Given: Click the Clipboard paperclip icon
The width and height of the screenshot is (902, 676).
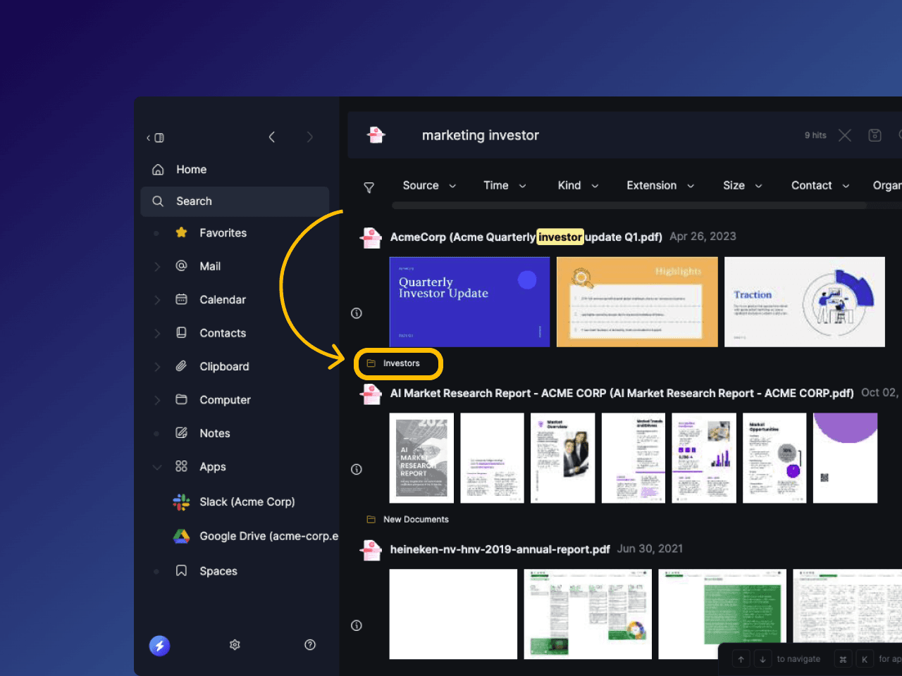Looking at the screenshot, I should [x=181, y=366].
